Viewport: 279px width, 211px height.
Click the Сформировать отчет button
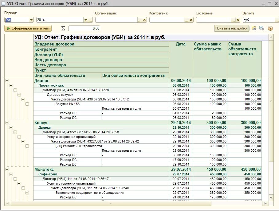[28, 28]
